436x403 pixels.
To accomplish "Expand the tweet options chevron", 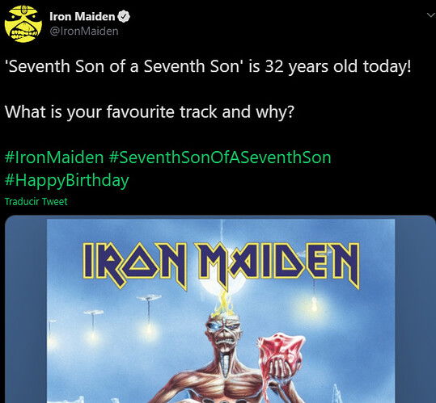I will 430,15.
